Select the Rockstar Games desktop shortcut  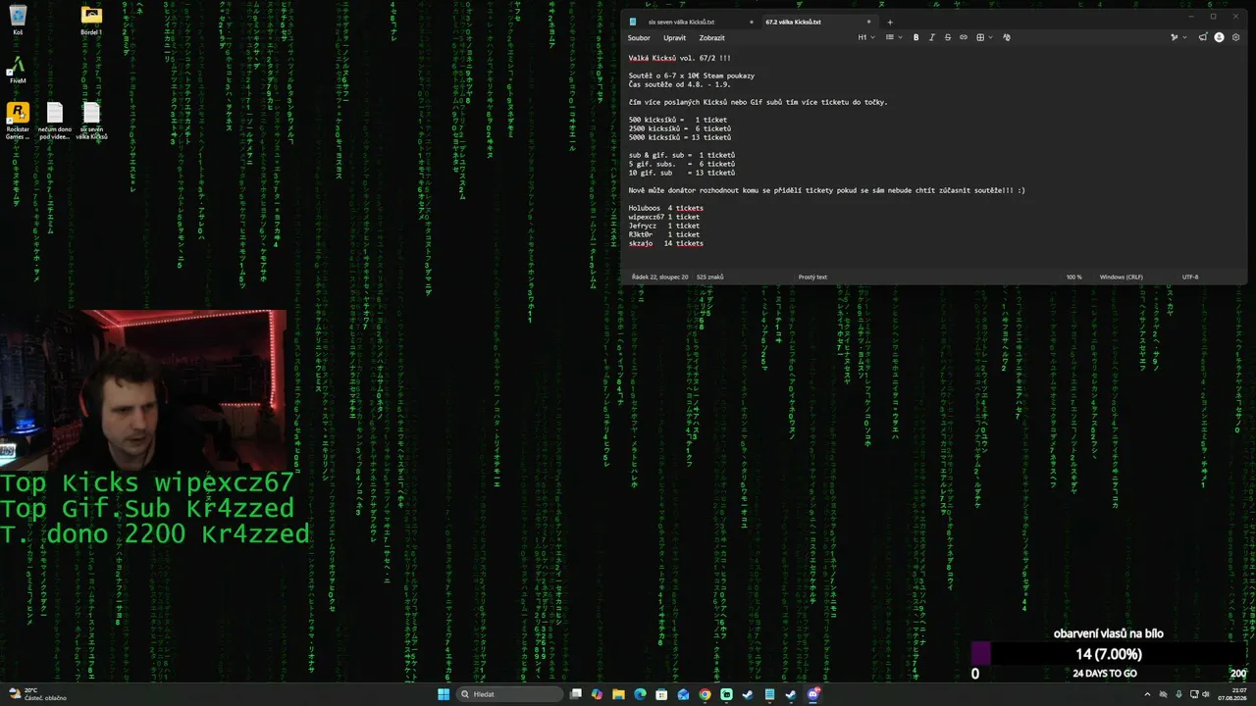click(18, 121)
